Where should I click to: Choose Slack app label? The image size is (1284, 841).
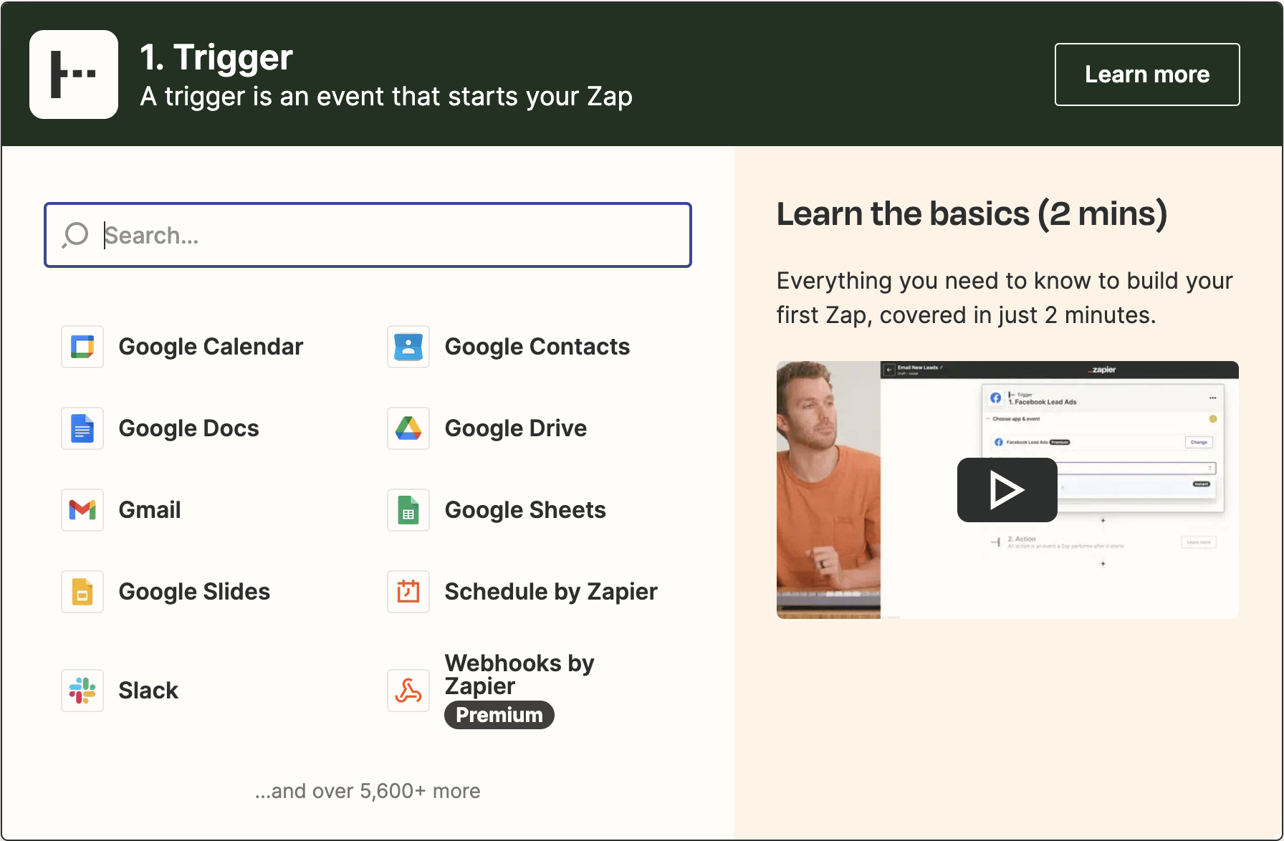pos(148,691)
